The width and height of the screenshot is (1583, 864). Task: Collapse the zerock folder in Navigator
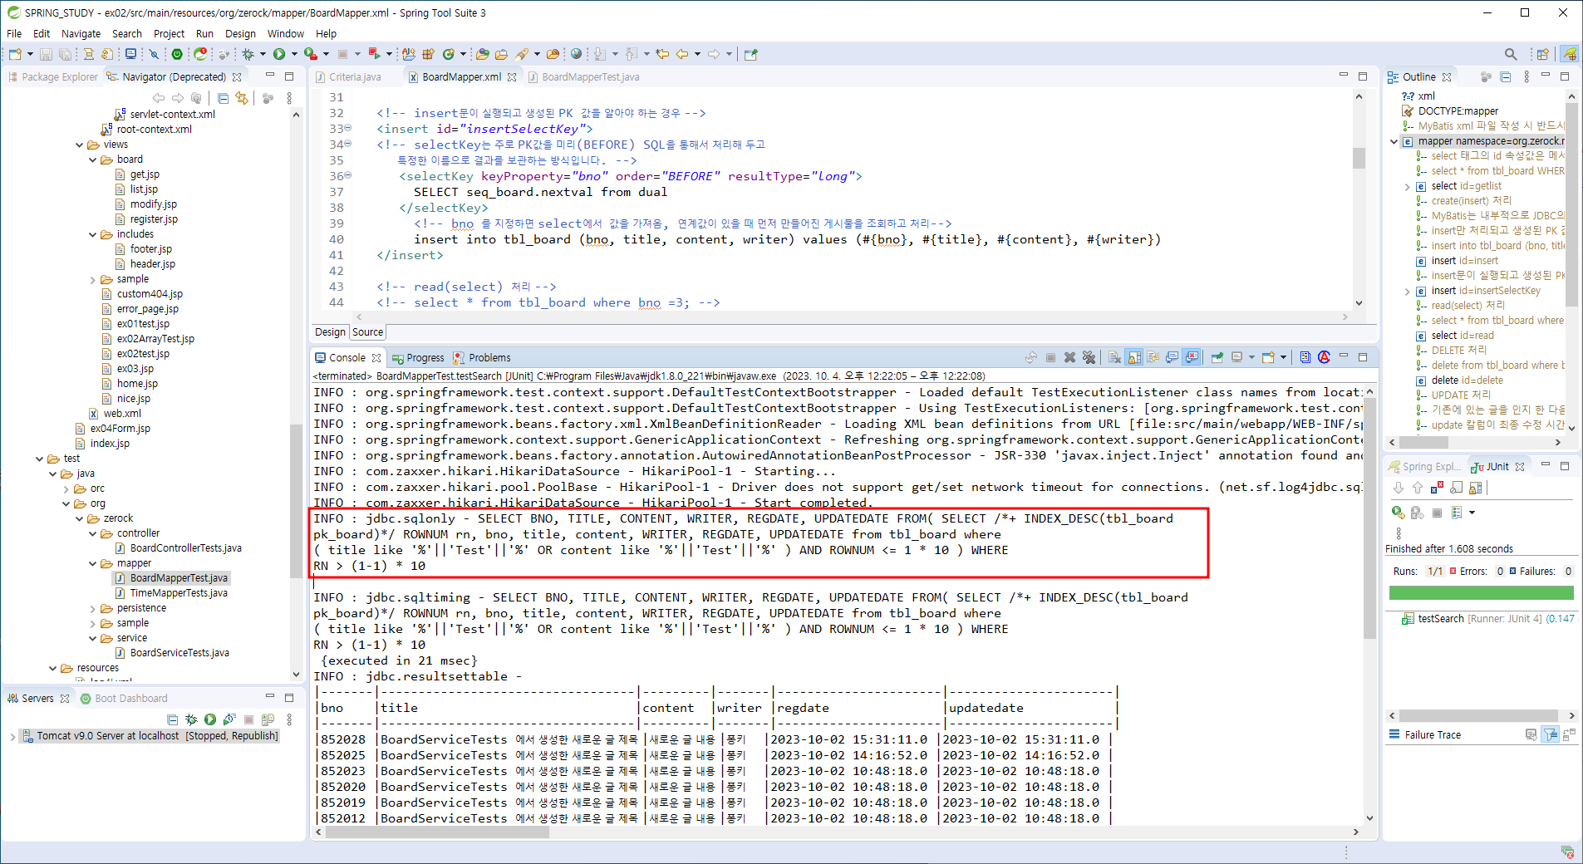pos(80,518)
